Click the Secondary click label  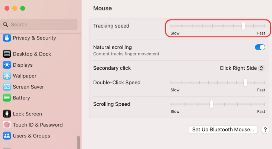pos(112,68)
